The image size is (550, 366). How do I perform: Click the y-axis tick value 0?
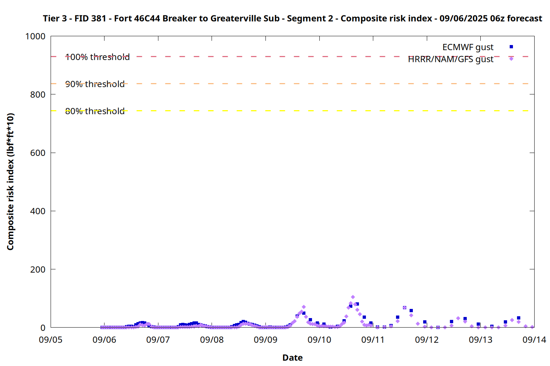[x=43, y=328]
